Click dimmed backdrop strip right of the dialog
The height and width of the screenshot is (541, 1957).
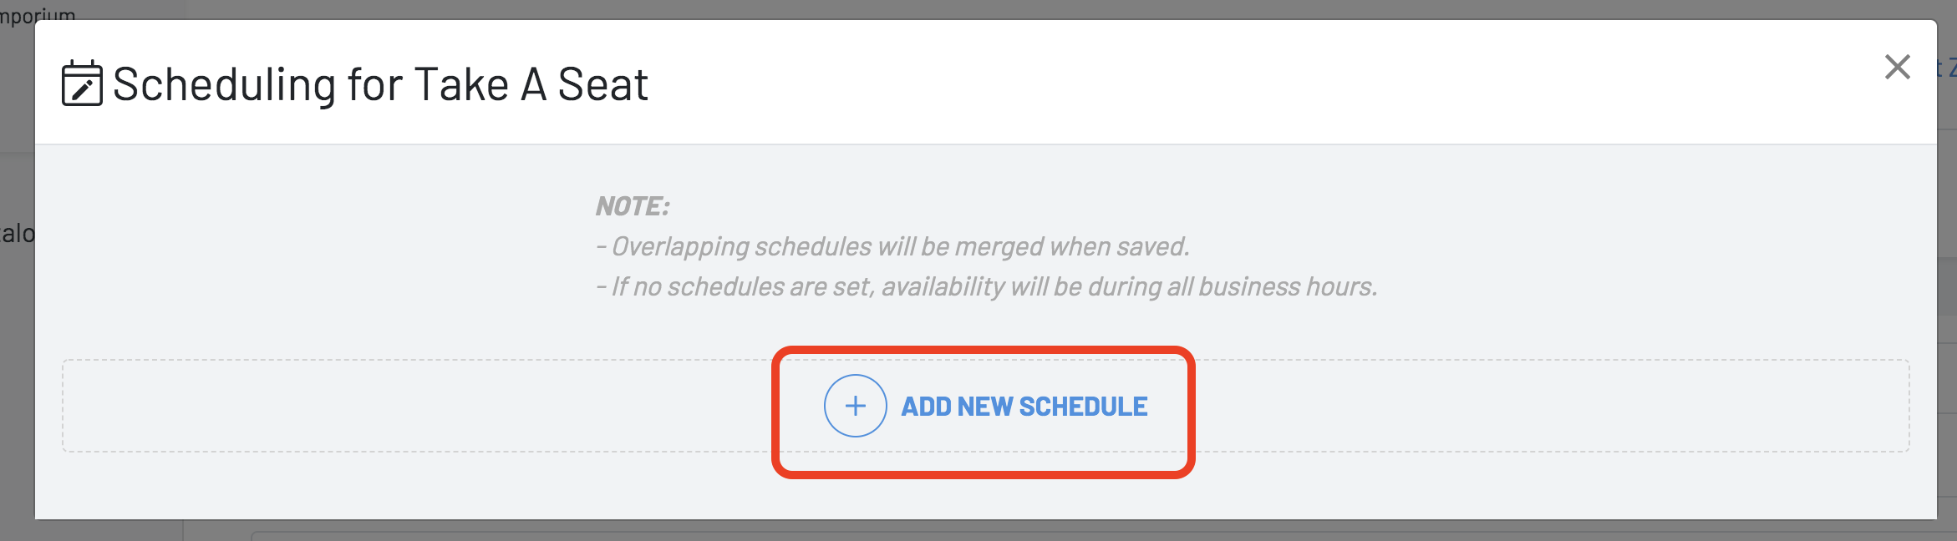1947,334
